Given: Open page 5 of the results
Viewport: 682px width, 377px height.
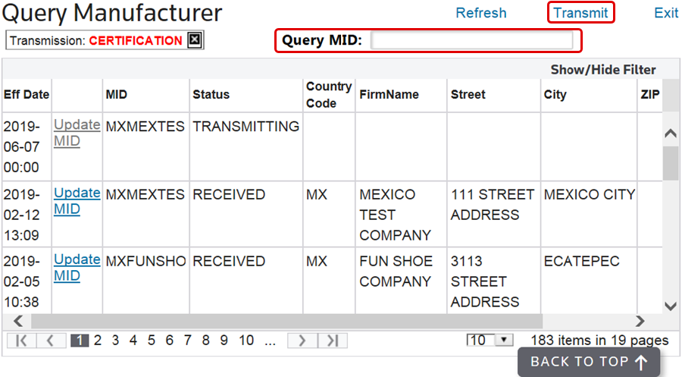Looking at the screenshot, I should pyautogui.click(x=152, y=341).
